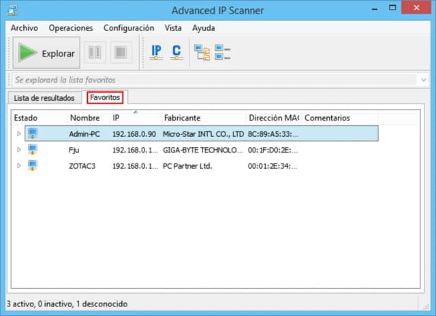The height and width of the screenshot is (316, 436).
Task: Click Micro-Star INT'L CO., LTD cell
Action: coord(203,134)
